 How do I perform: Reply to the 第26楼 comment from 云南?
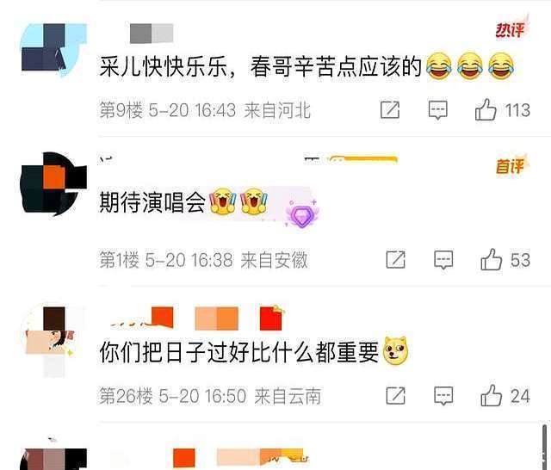tap(443, 396)
